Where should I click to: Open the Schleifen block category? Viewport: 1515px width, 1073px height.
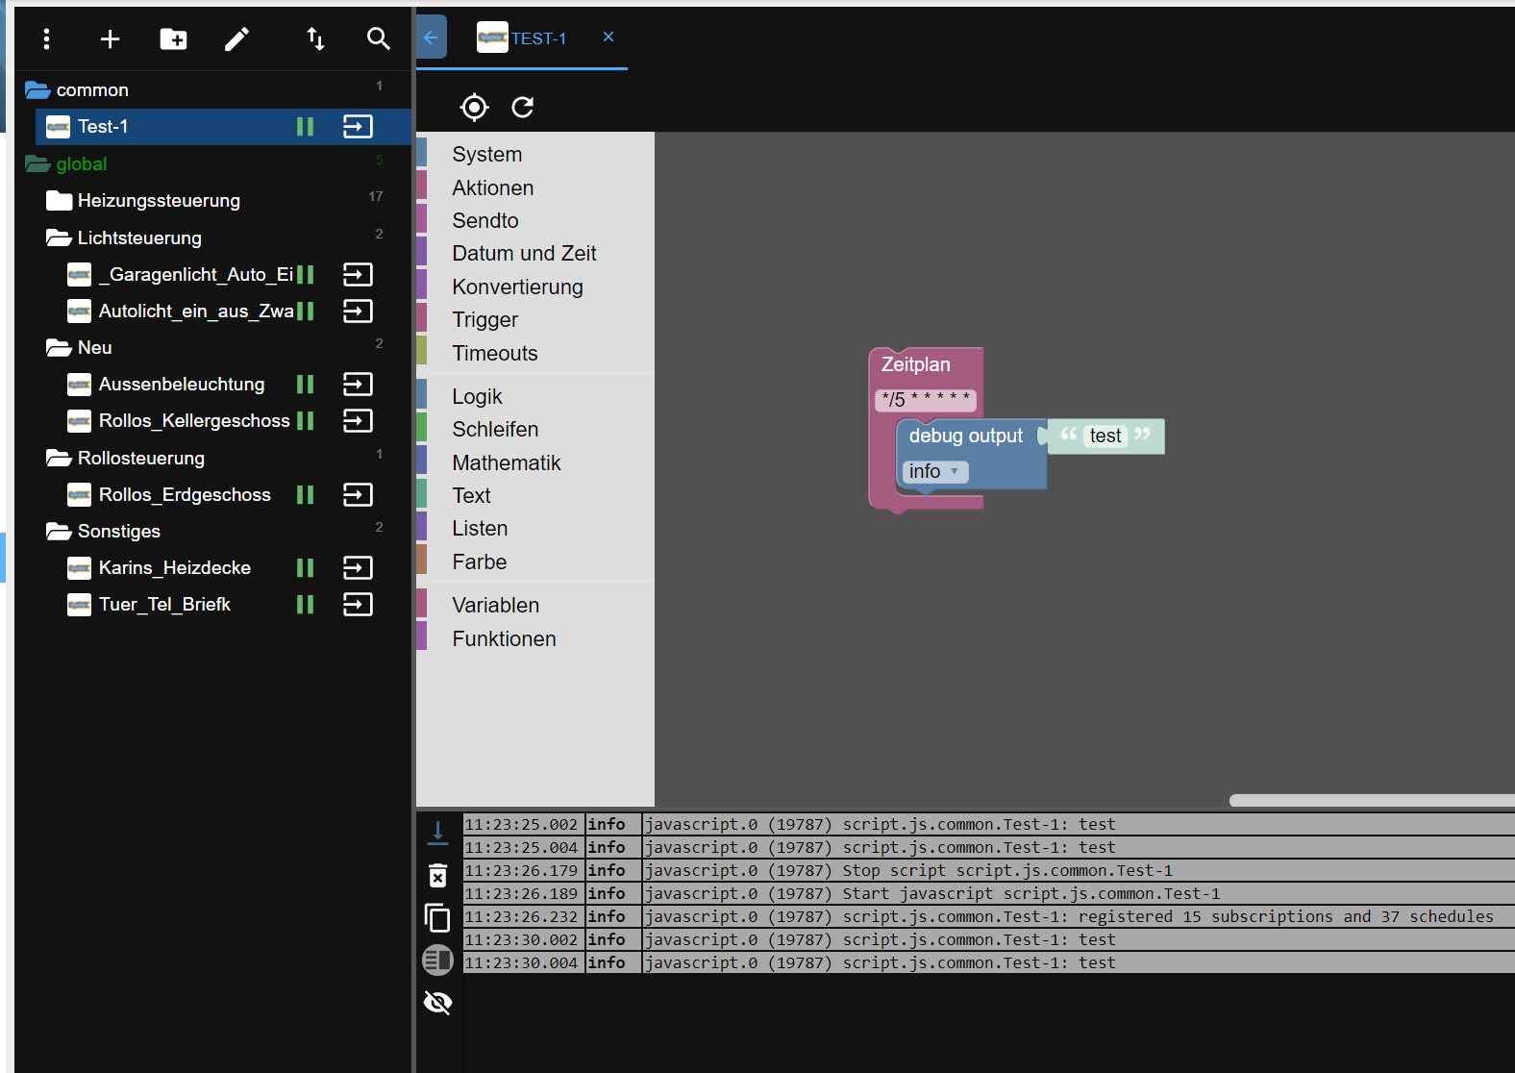(495, 430)
